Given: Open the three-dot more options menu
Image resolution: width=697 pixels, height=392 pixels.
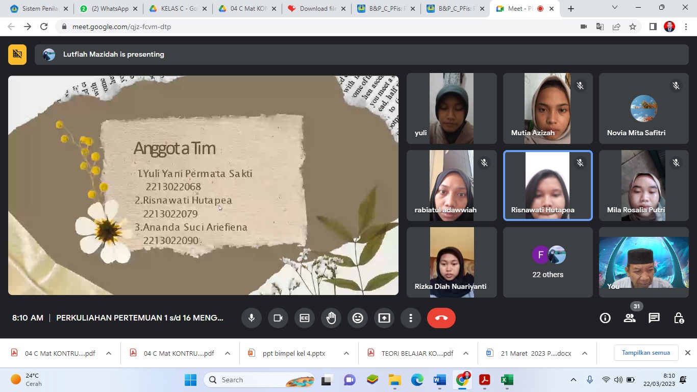Looking at the screenshot, I should (x=411, y=318).
